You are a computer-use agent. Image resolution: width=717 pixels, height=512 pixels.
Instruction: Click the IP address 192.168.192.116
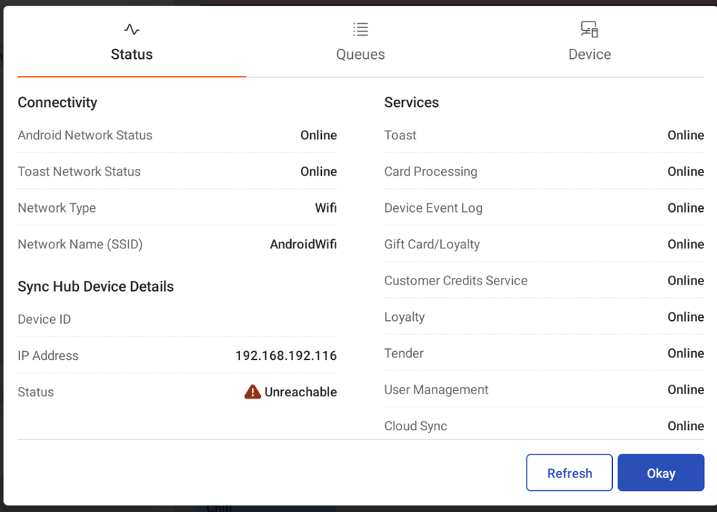(x=286, y=355)
